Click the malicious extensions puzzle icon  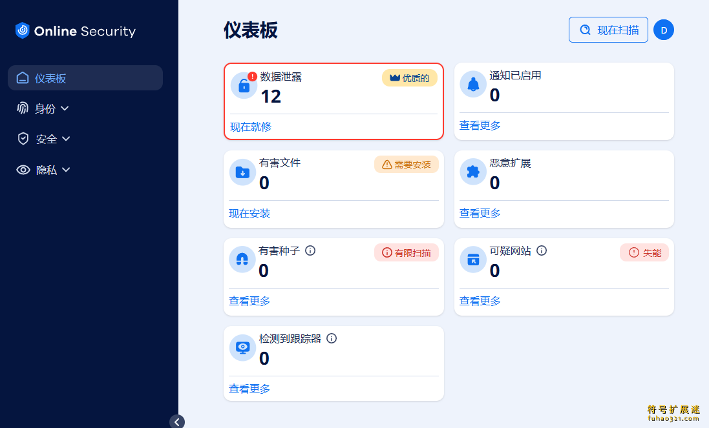[473, 172]
